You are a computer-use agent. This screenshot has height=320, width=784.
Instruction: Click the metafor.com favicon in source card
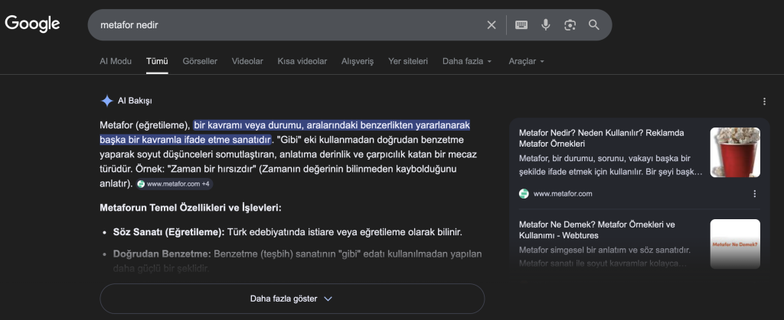click(x=524, y=194)
